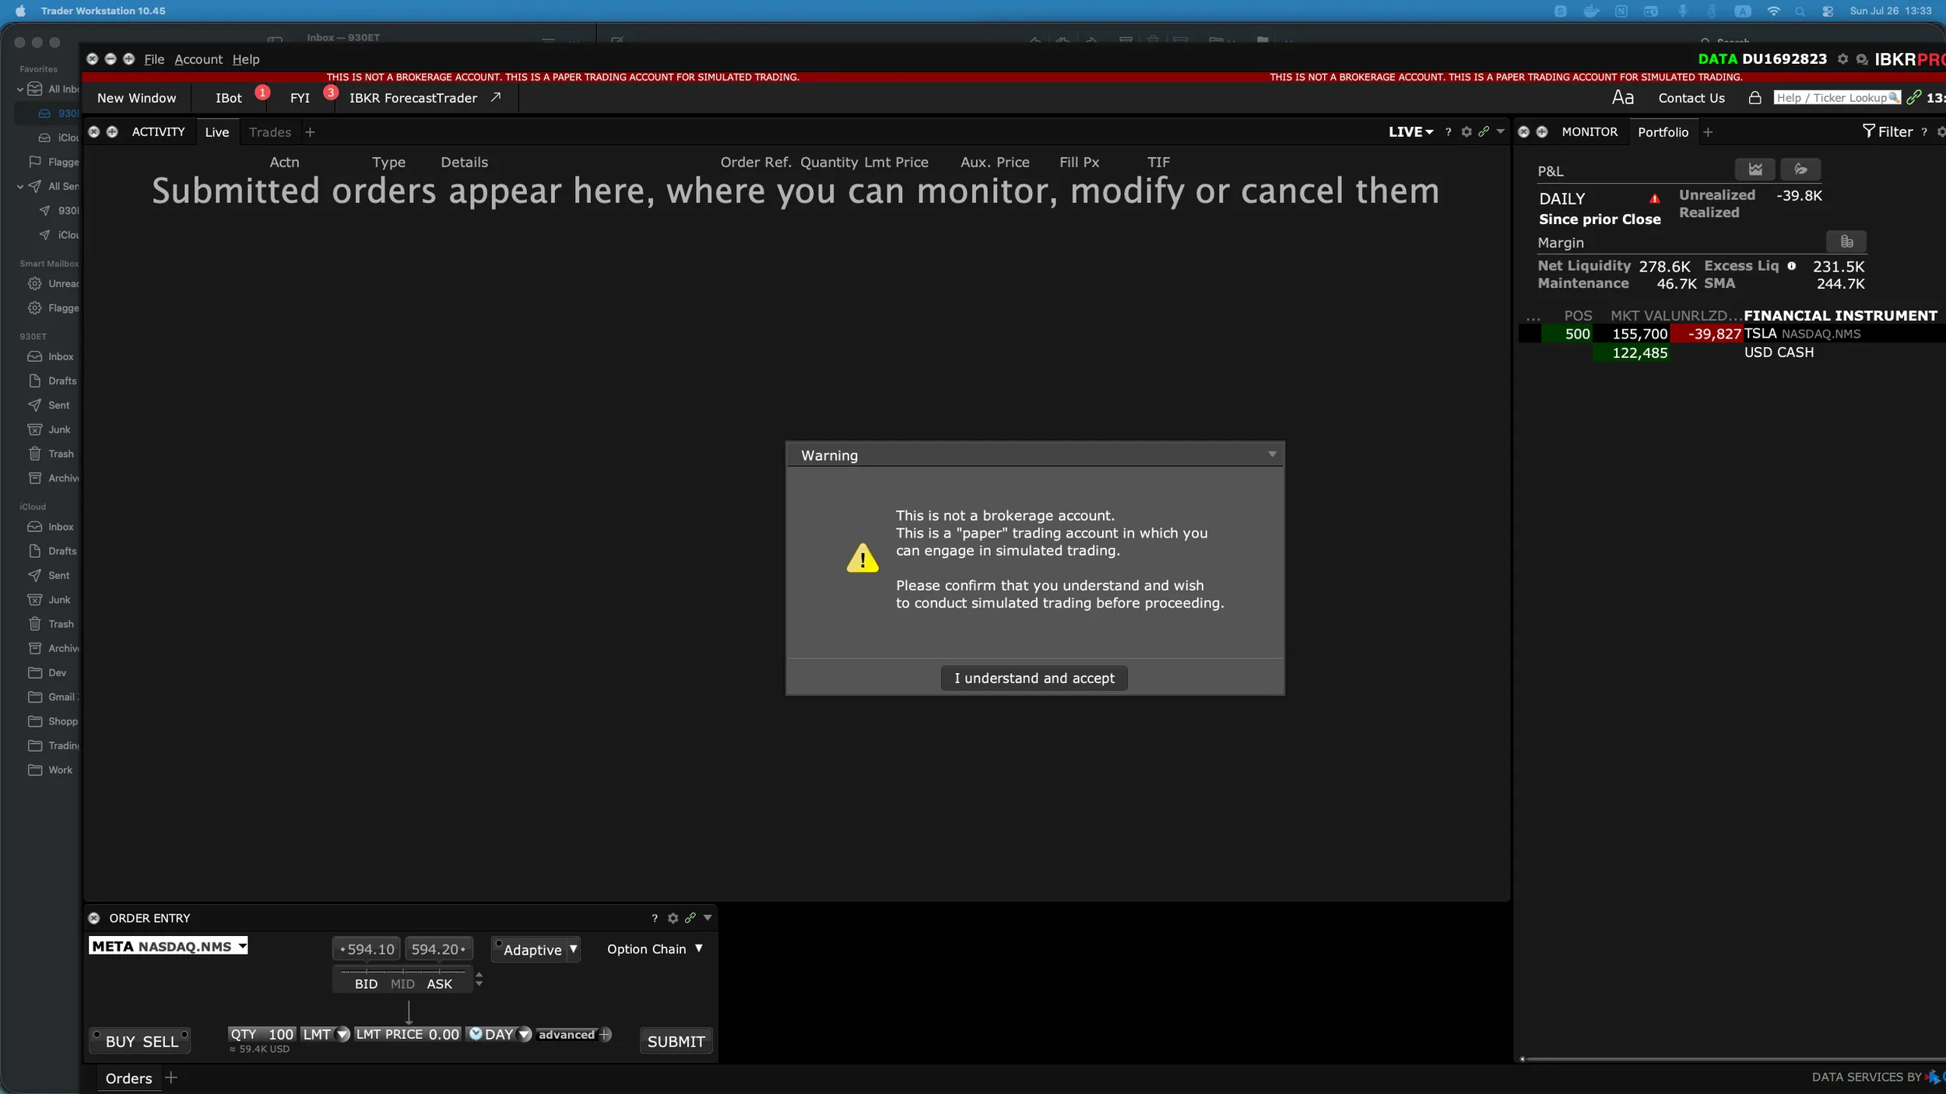Click the Order Entry green link icon

(690, 918)
